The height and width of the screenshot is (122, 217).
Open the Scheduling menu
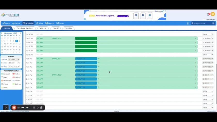pyautogui.click(x=28, y=23)
